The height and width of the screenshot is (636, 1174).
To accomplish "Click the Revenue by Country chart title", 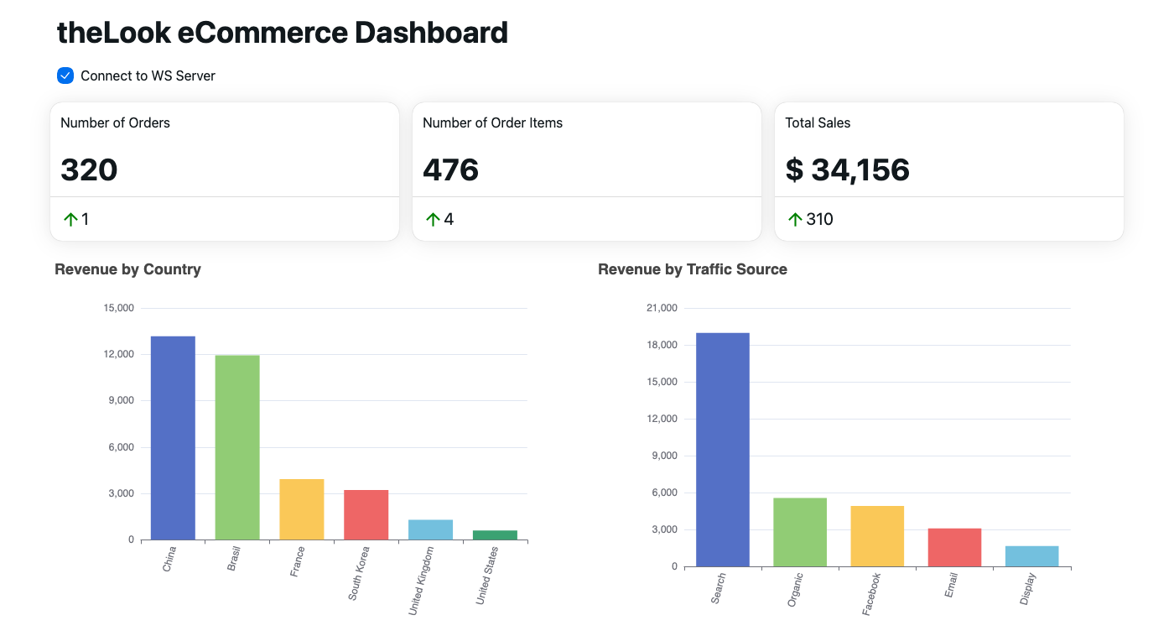I will (x=127, y=269).
